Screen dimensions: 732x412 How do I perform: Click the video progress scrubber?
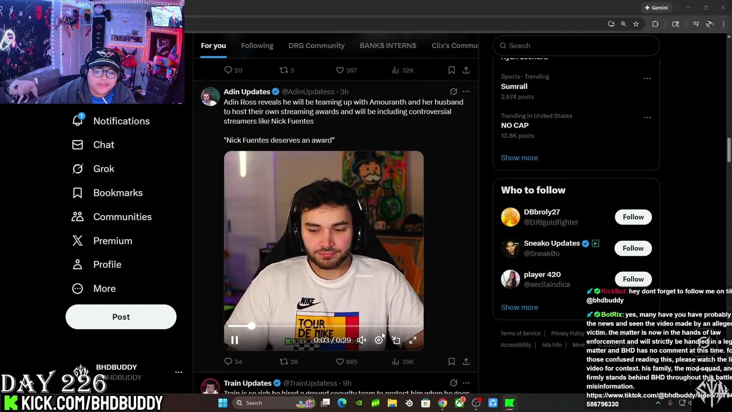(251, 326)
